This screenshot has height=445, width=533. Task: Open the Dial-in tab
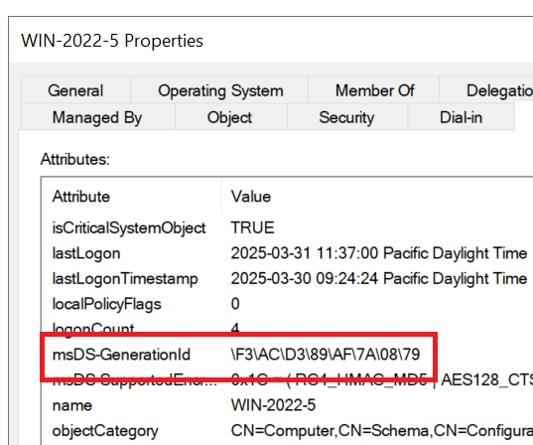pyautogui.click(x=461, y=117)
